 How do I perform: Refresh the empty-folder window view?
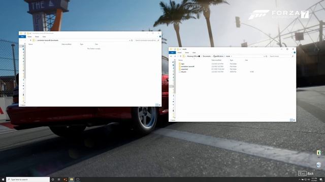click(x=132, y=40)
